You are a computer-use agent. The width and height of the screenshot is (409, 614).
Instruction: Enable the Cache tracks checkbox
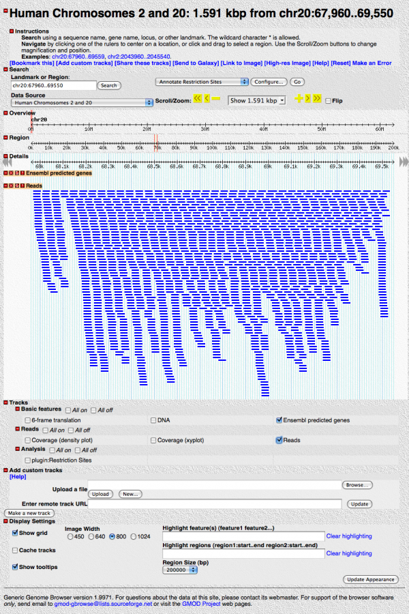point(15,550)
